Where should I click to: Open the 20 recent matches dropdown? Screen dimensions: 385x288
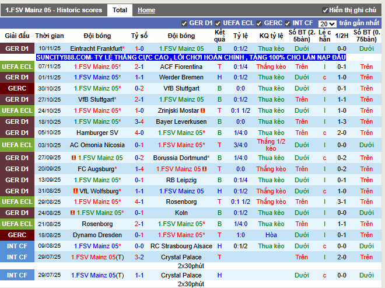pyautogui.click(x=327, y=24)
